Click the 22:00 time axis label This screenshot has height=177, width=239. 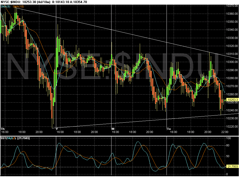pyautogui.click(x=225, y=132)
